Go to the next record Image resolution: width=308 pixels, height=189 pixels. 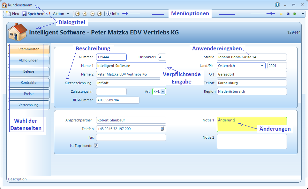[92, 13]
